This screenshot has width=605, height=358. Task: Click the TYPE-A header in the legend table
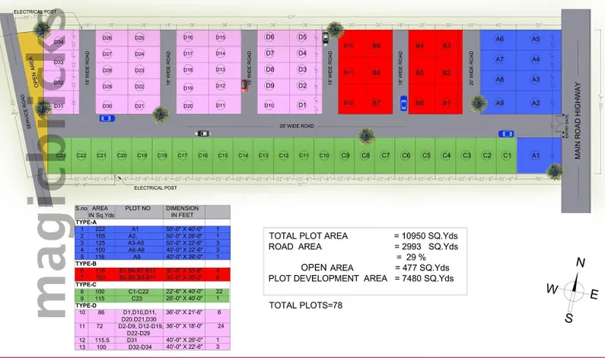tap(86, 220)
